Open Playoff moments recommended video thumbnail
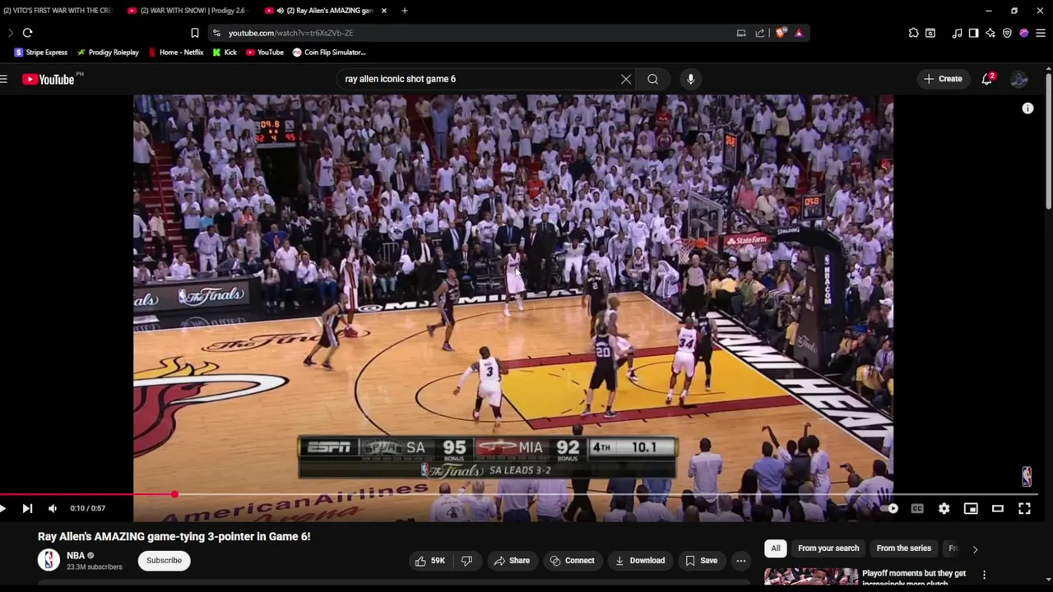1053x592 pixels. pos(810,577)
